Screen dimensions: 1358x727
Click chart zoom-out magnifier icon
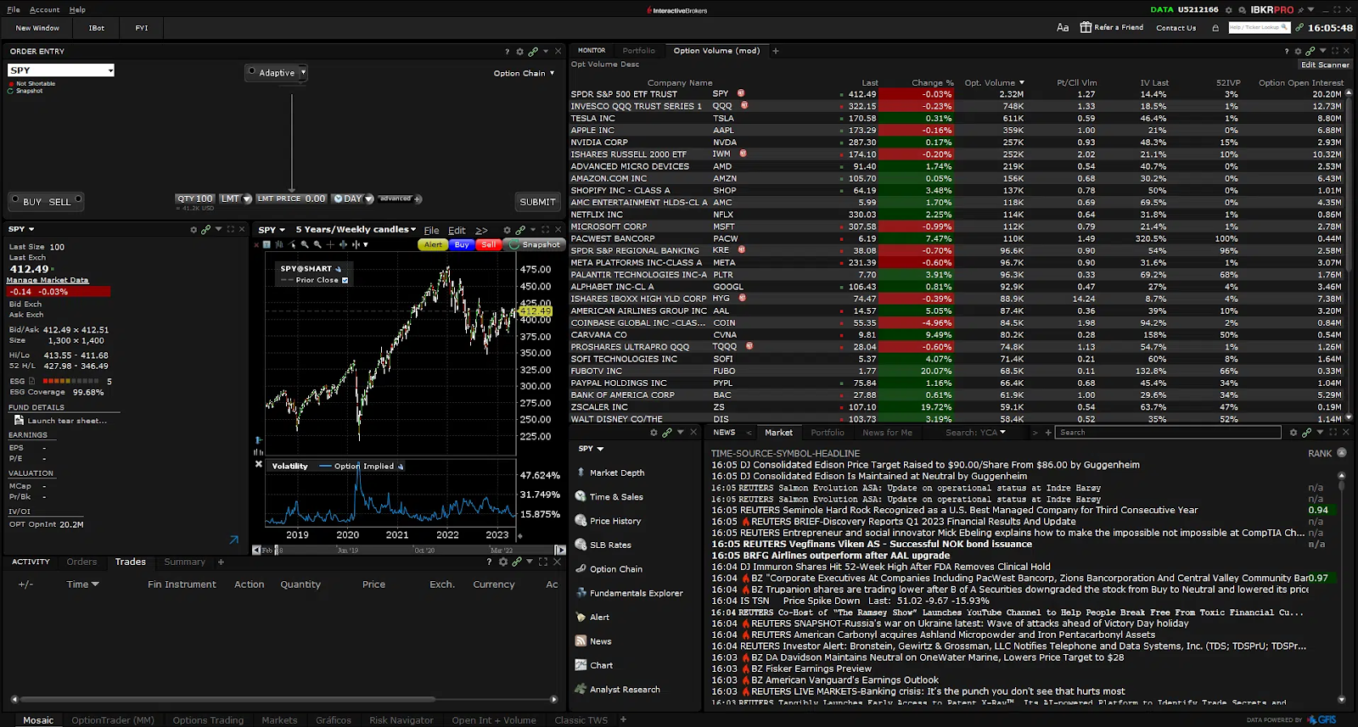coord(317,244)
